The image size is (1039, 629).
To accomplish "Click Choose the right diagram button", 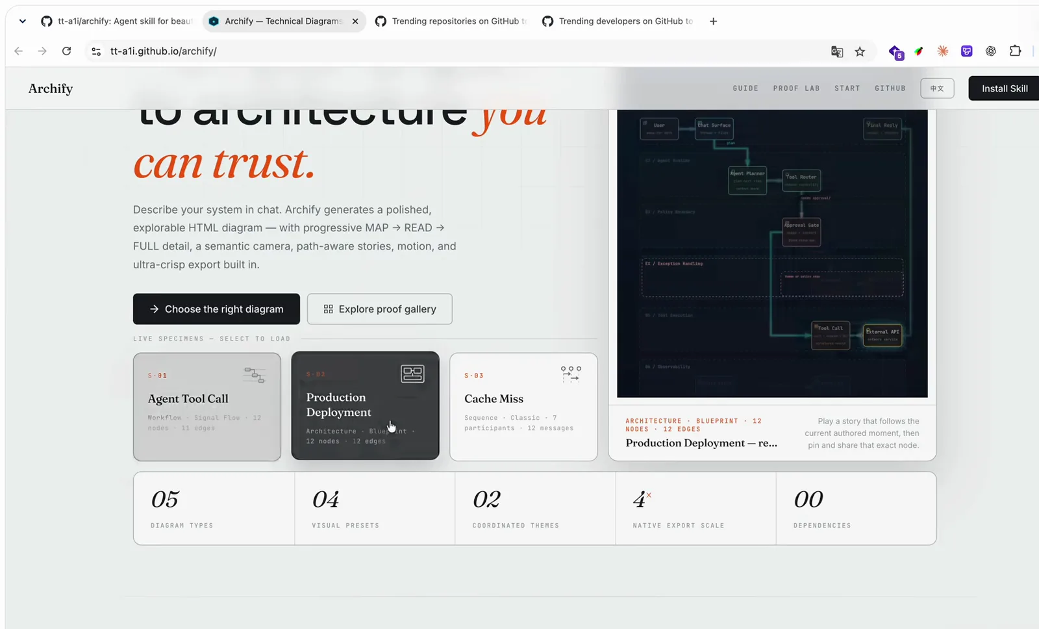I will [x=216, y=309].
